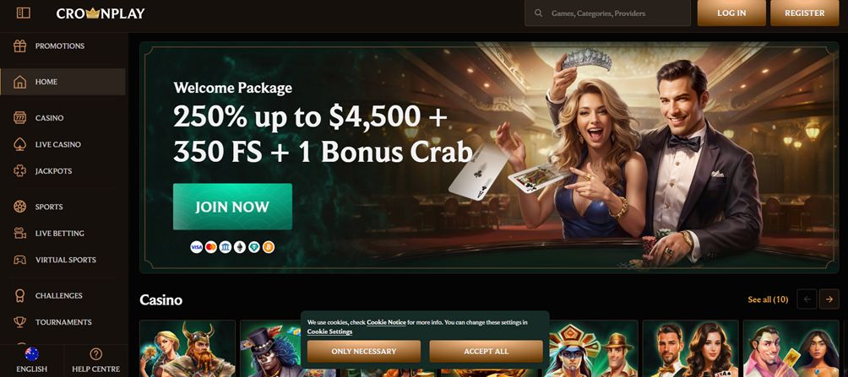
Task: Collapse sidebar using the panel icon
Action: click(24, 13)
